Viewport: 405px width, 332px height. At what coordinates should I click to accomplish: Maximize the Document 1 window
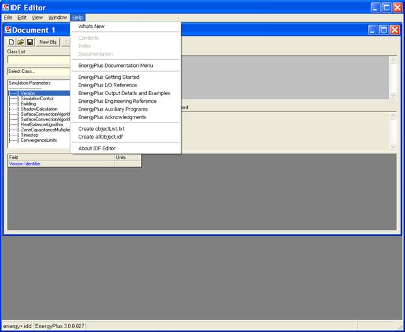384,30
